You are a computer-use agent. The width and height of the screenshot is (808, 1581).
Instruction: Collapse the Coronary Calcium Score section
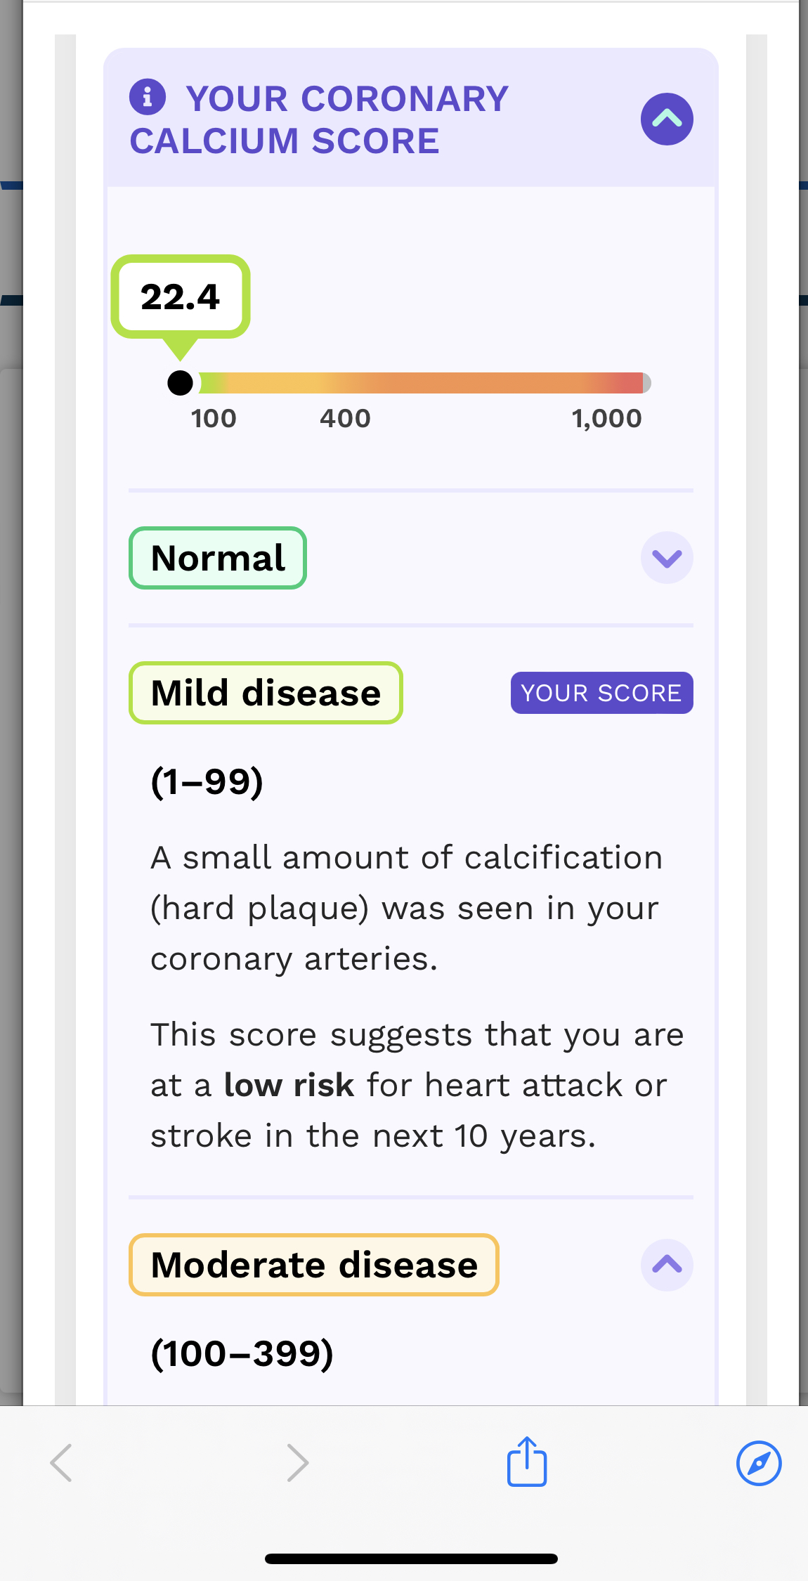[x=667, y=119]
